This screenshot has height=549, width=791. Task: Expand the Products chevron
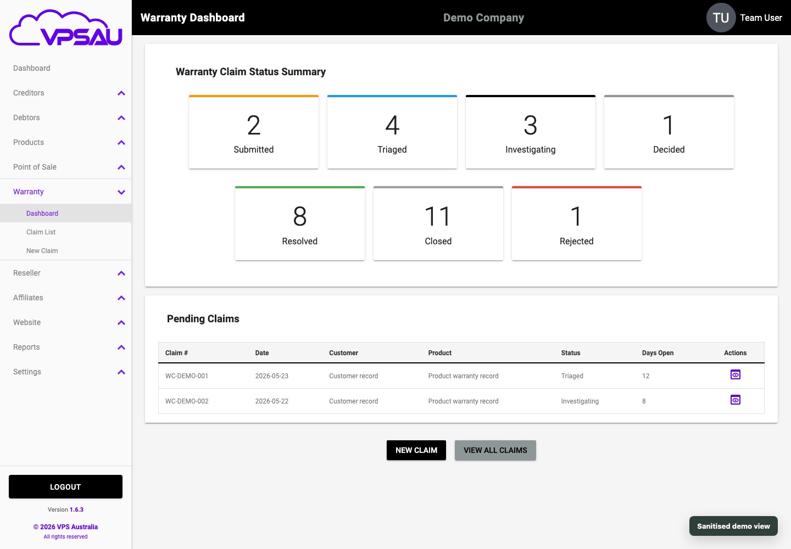(x=121, y=142)
